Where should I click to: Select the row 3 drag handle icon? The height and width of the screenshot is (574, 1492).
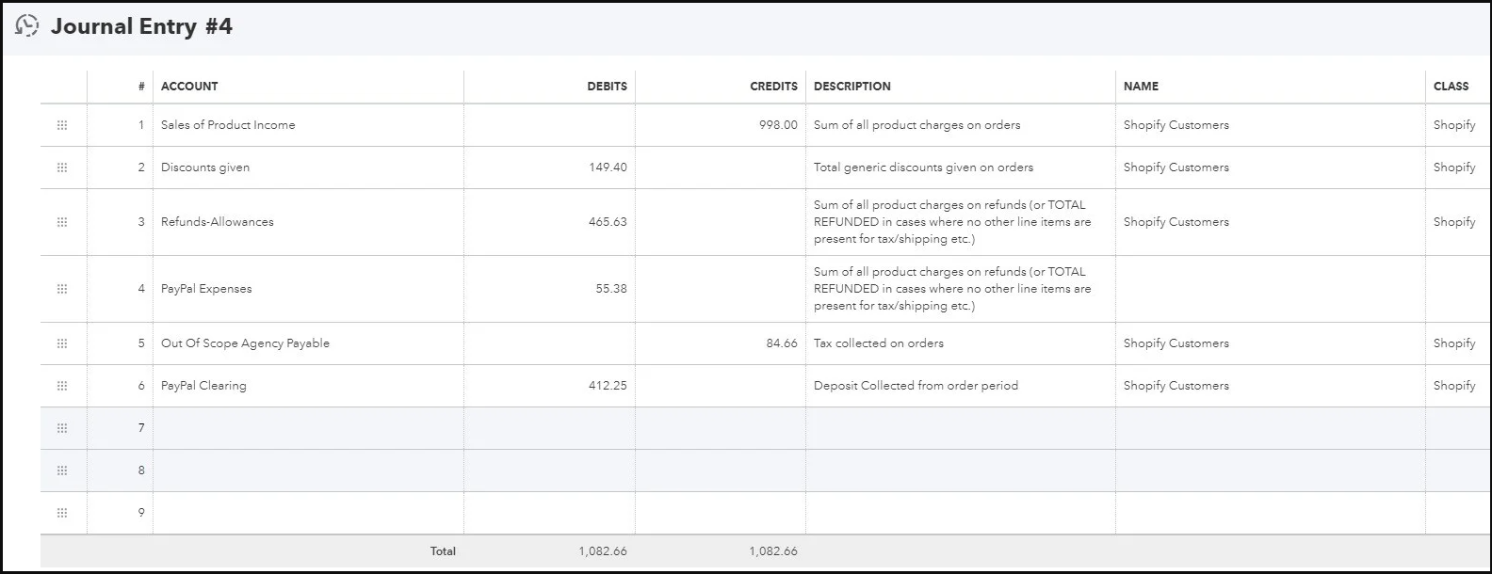click(x=62, y=222)
